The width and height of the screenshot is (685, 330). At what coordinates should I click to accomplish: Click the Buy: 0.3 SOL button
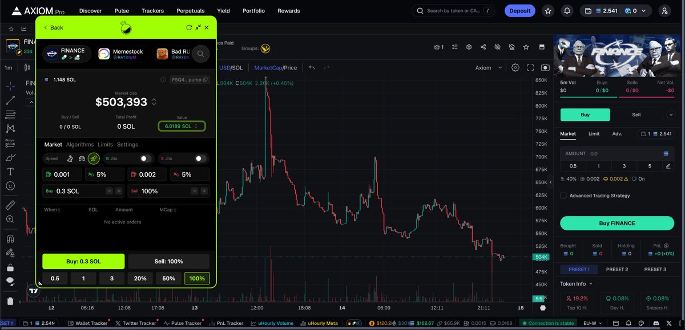click(83, 262)
